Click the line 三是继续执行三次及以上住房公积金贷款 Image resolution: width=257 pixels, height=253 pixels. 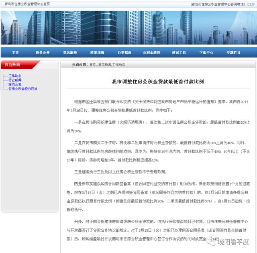[120, 172]
